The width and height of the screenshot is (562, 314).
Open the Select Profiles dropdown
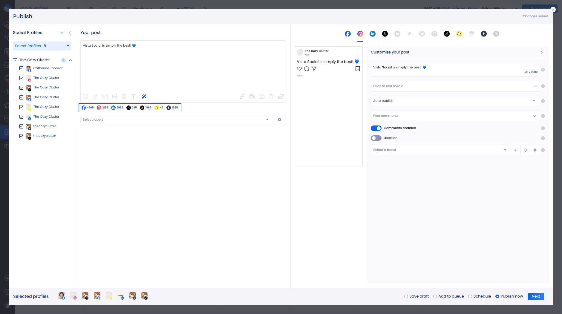pos(42,46)
